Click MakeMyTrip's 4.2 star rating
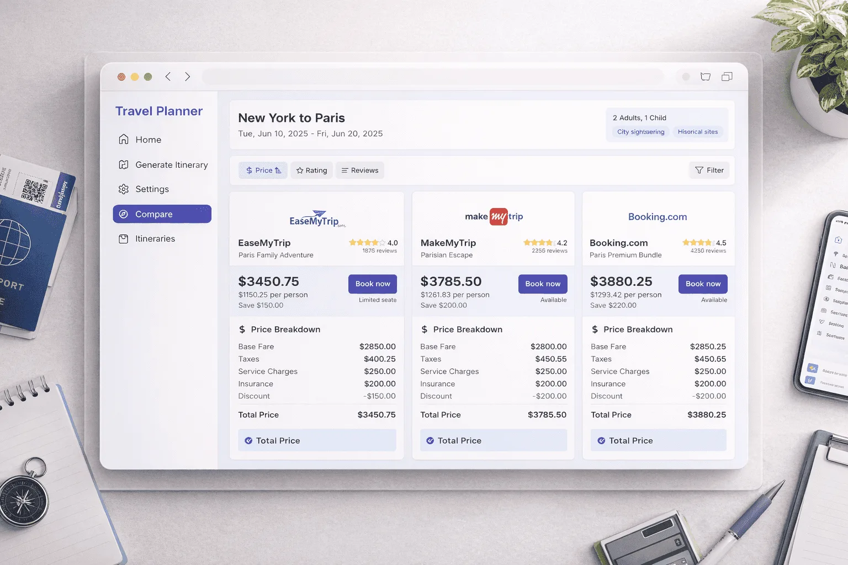 point(545,243)
